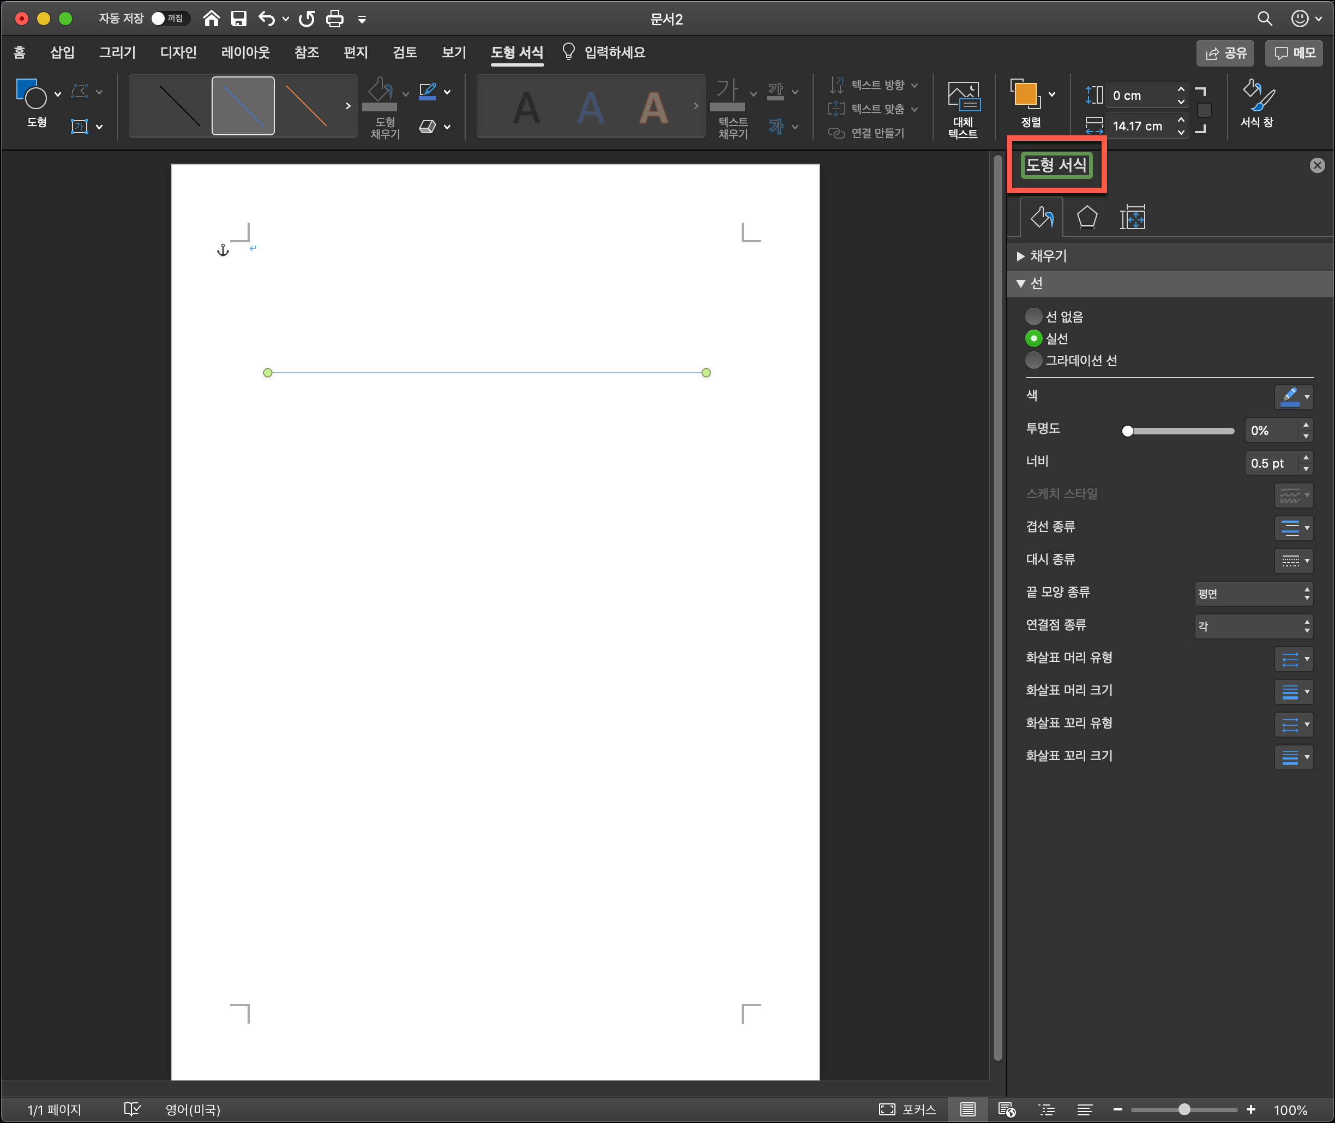This screenshot has height=1123, width=1335.
Task: Select the No line (선 없음) radio button
Action: click(1033, 316)
